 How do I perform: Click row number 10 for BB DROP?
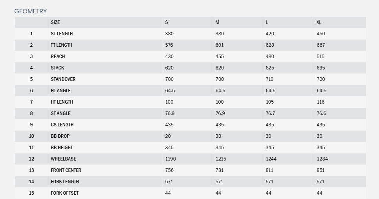31,136
